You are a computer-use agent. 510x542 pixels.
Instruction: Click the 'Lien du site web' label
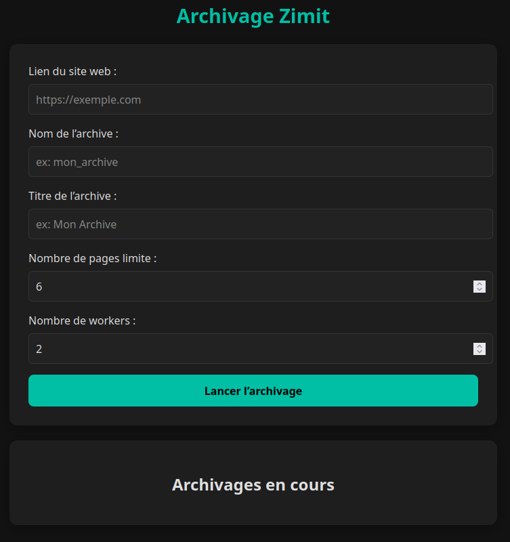point(72,72)
